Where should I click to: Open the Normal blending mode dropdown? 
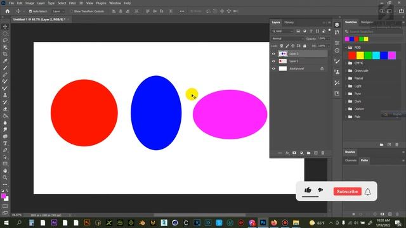click(x=287, y=39)
